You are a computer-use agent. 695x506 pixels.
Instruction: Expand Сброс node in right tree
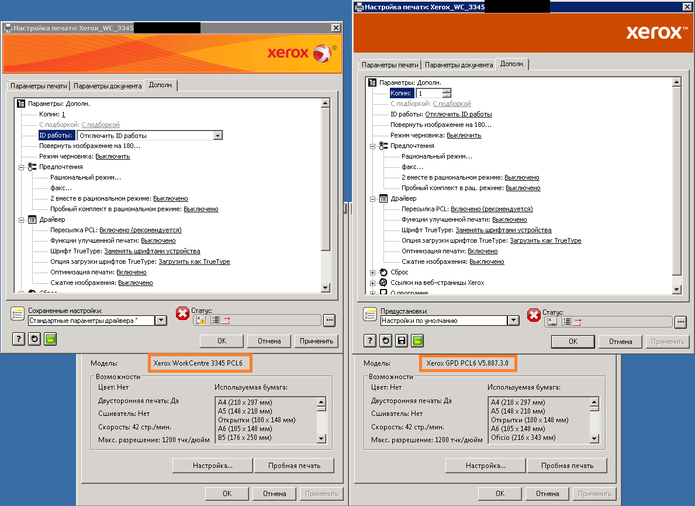click(x=372, y=273)
